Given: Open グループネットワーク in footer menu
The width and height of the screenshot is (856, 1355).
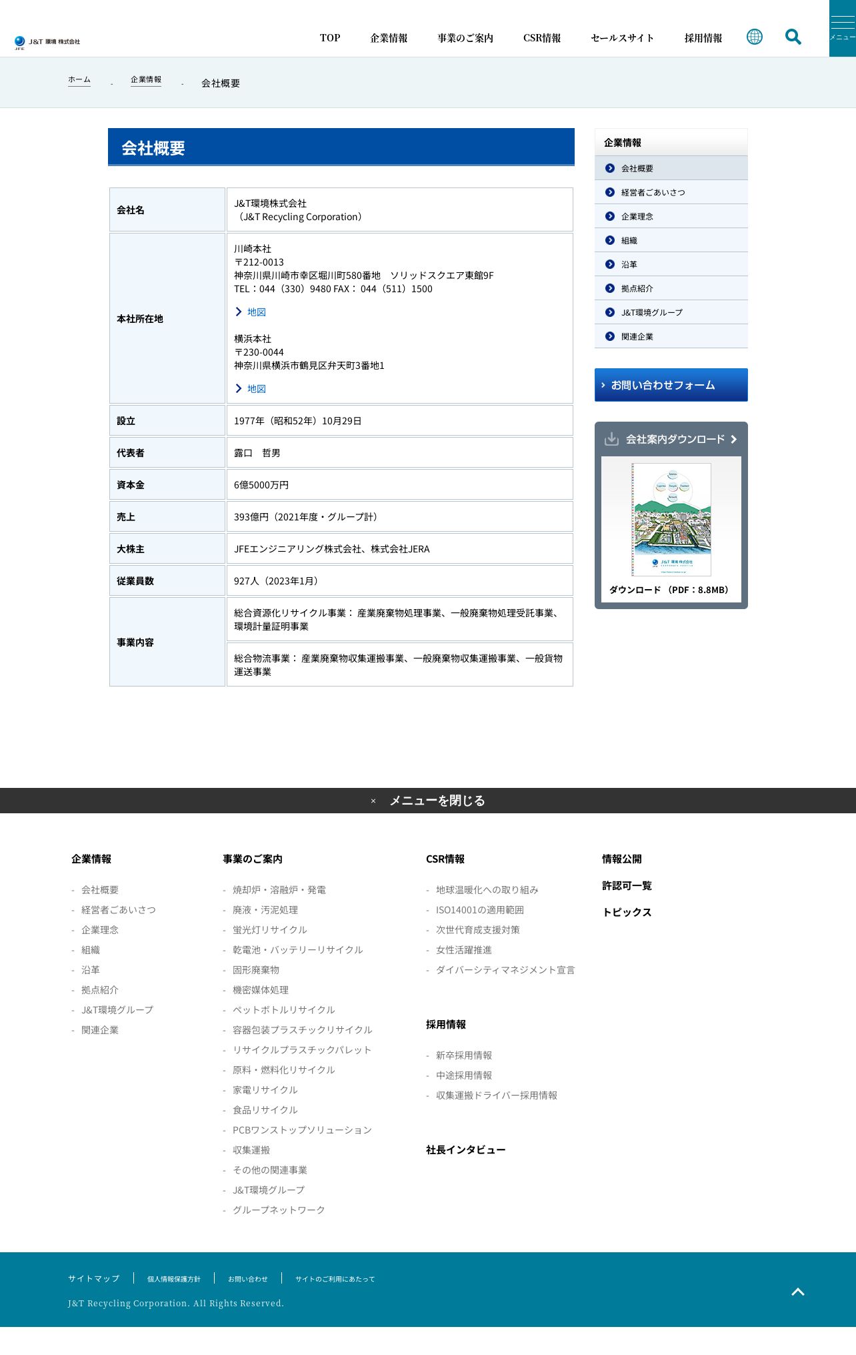Looking at the screenshot, I should tap(279, 1210).
